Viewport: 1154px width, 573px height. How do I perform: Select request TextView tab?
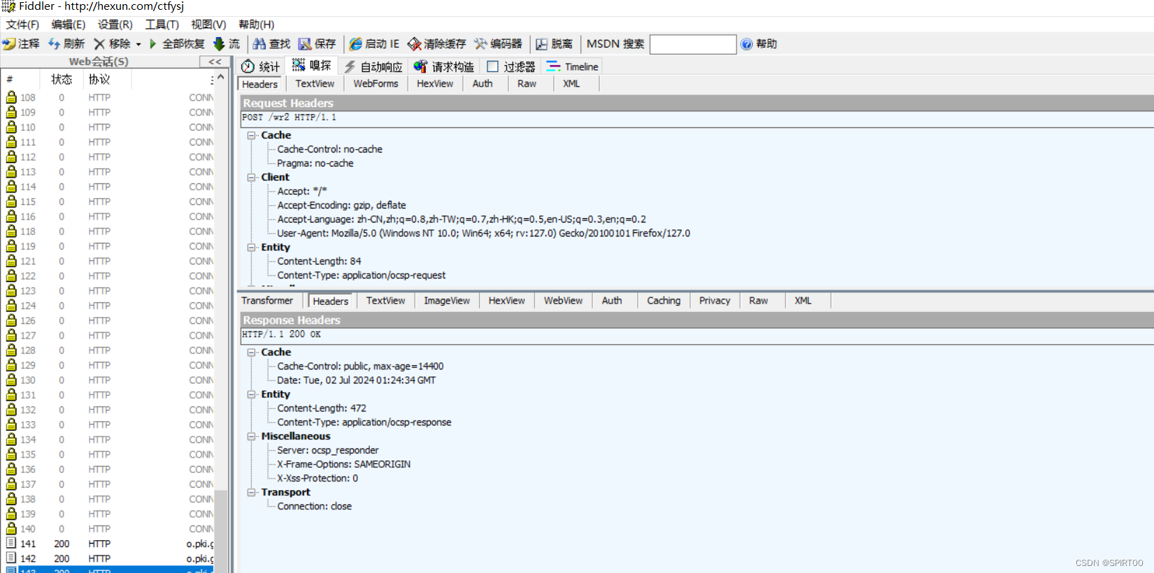click(x=315, y=83)
